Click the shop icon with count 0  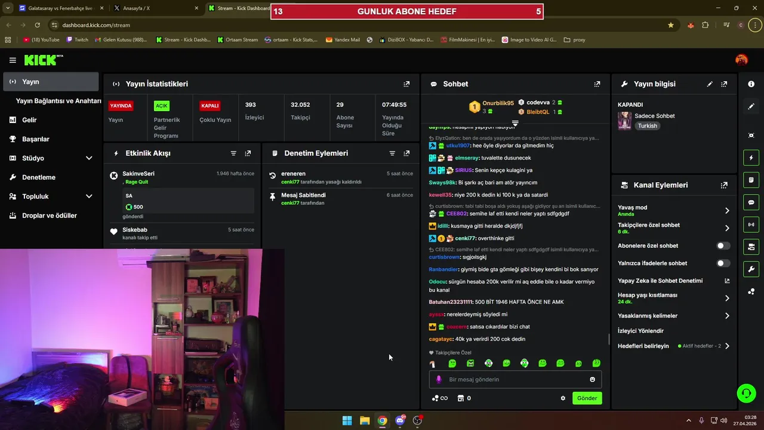pos(464,398)
